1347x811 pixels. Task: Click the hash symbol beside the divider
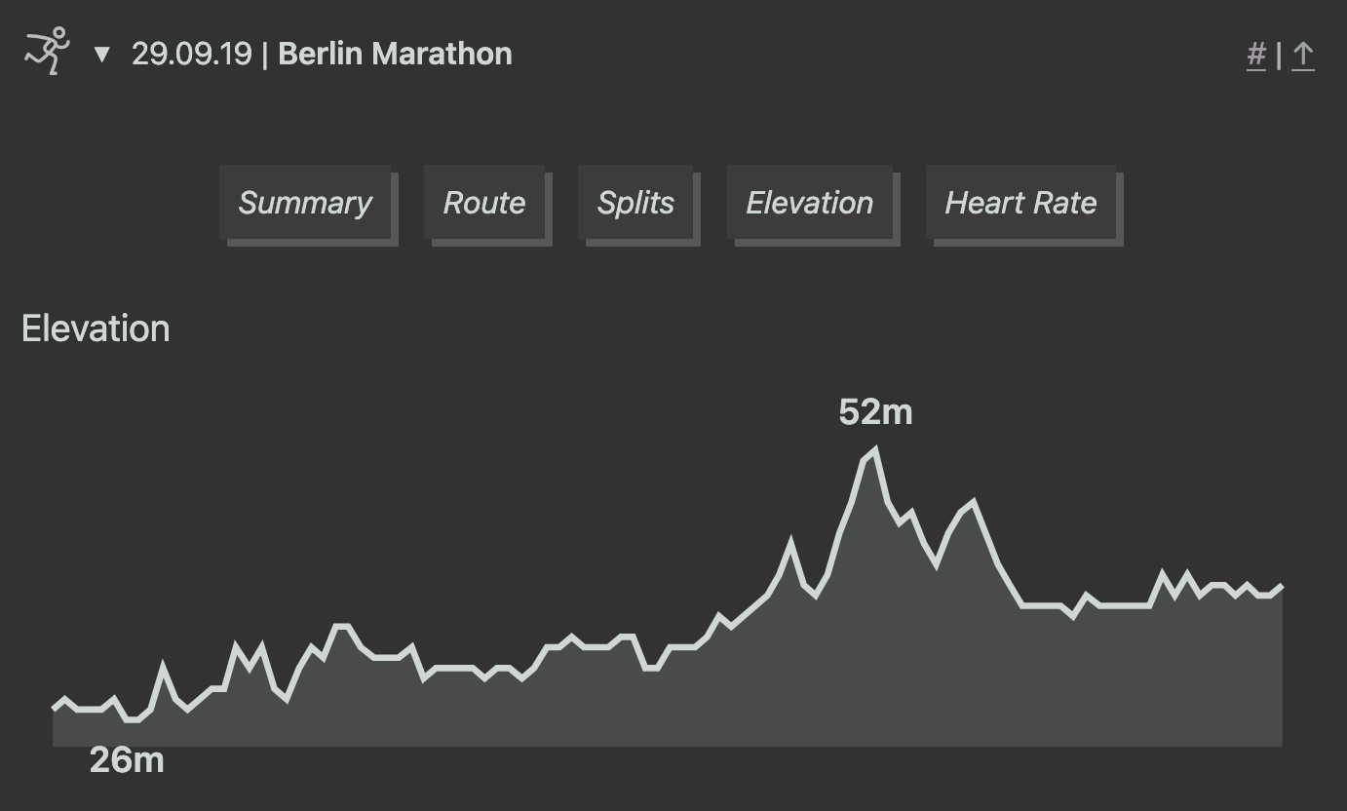1256,56
